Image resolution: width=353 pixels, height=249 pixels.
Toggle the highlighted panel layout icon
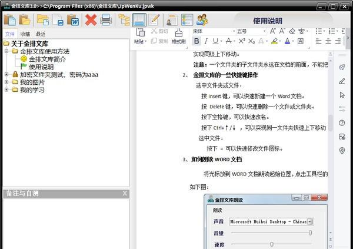[139, 20]
